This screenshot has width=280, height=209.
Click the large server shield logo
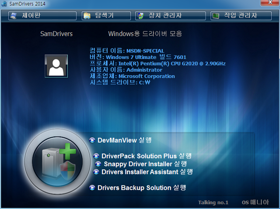pos(57,161)
